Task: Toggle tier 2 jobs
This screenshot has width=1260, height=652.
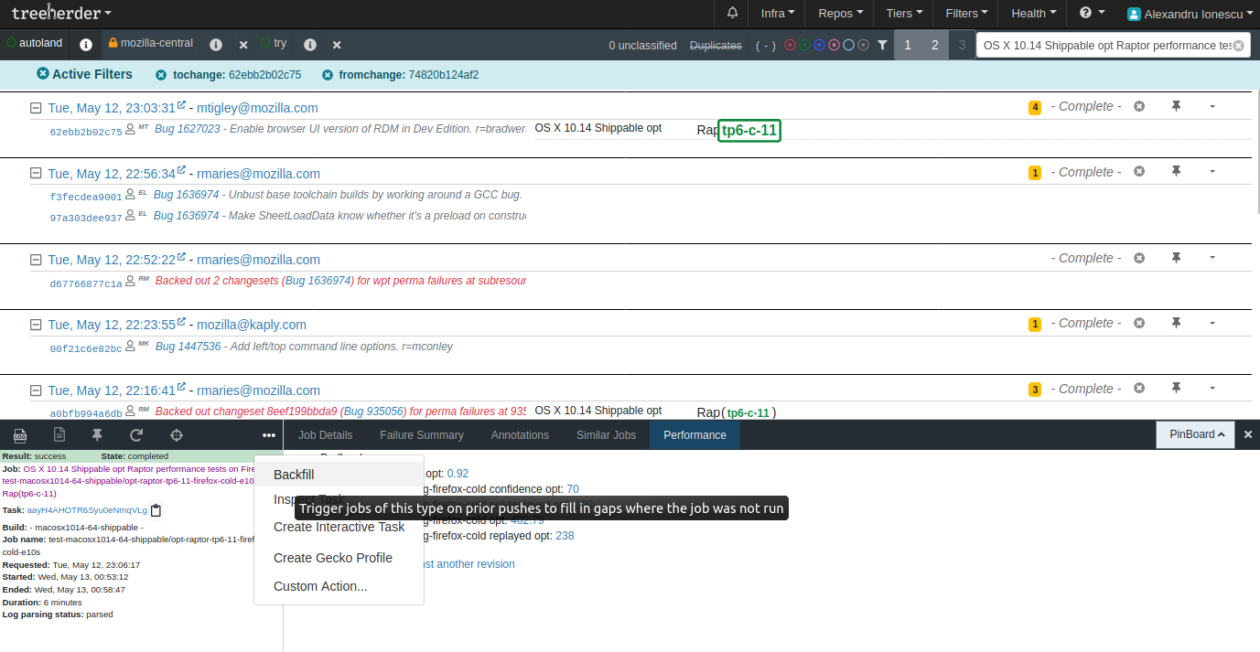Action: pos(934,45)
